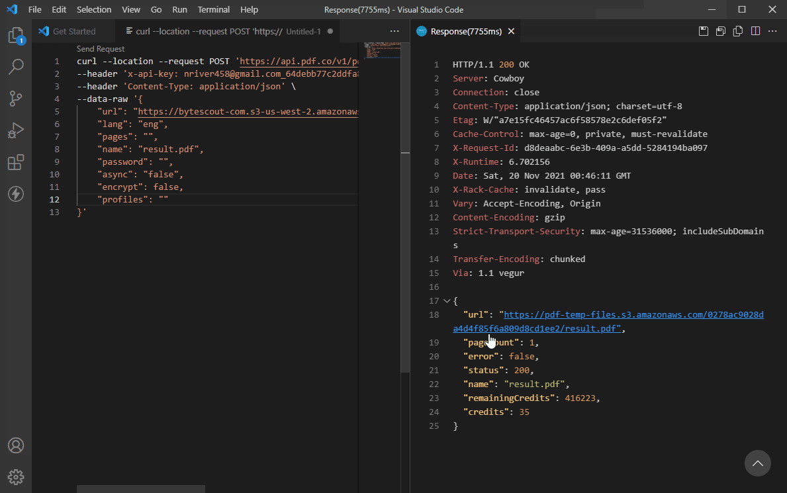
Task: Collapse the JSON object at line 17
Action: point(446,300)
